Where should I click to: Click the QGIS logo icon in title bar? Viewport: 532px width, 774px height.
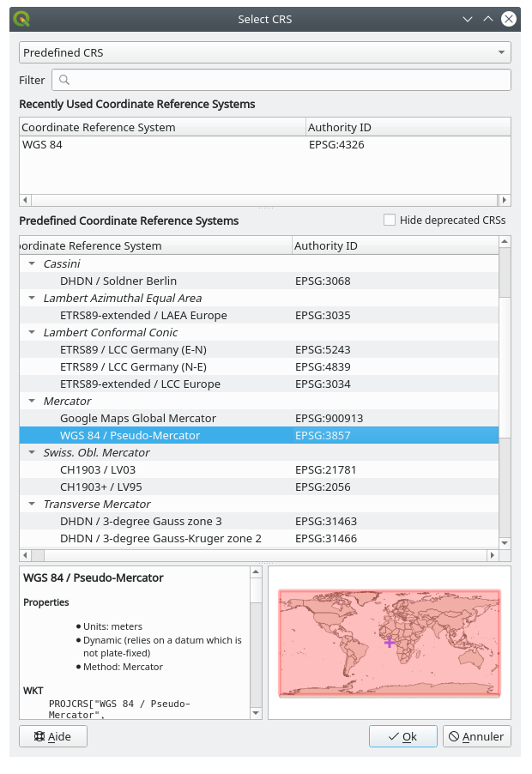click(x=22, y=18)
